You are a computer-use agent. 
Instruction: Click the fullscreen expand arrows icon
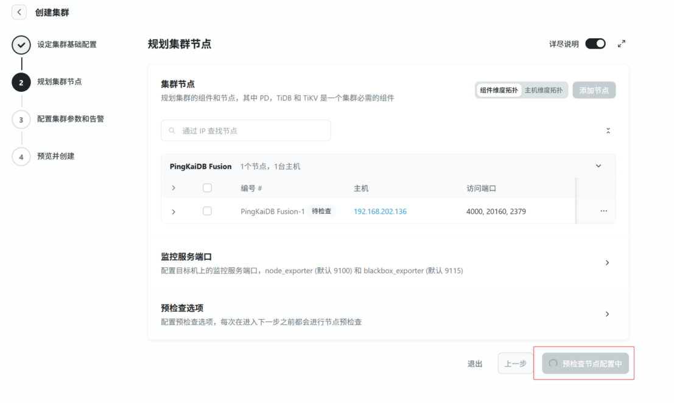pos(621,44)
